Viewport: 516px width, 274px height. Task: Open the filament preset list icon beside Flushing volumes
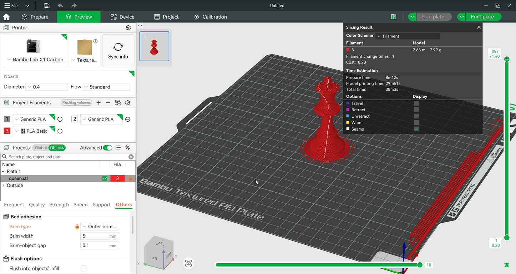(118, 103)
